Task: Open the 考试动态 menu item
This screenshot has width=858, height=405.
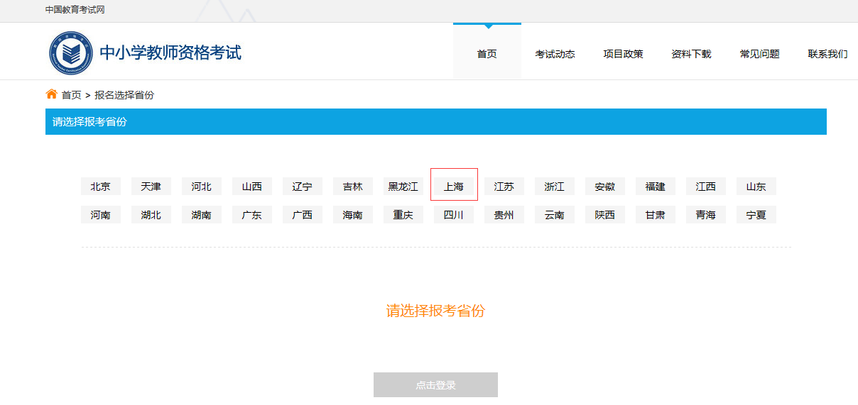Action: [x=555, y=54]
